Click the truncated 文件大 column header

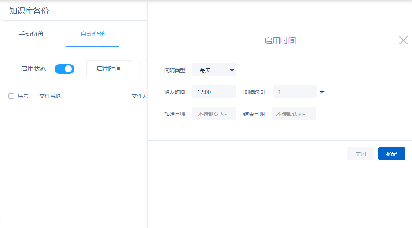point(139,96)
